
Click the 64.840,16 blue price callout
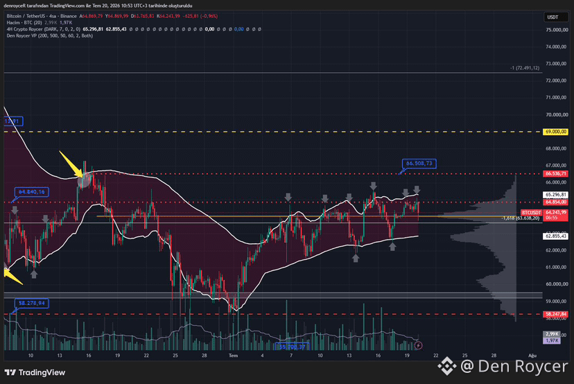[31, 192]
